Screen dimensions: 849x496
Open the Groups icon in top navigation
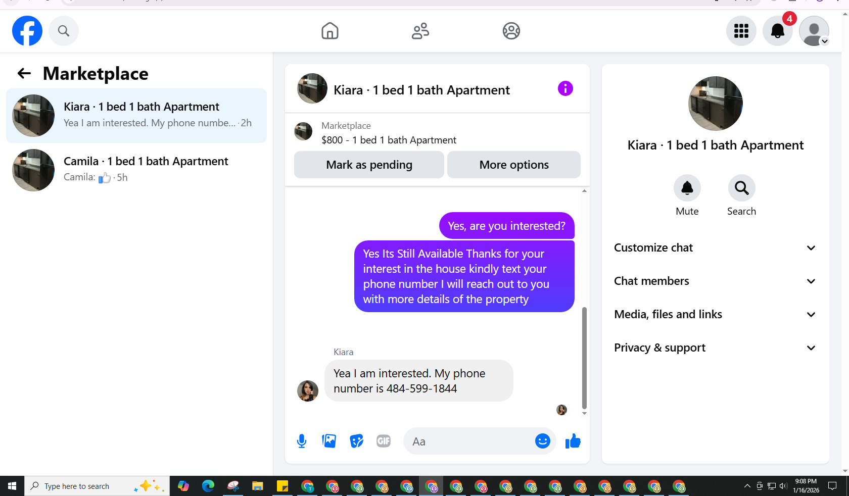click(511, 31)
